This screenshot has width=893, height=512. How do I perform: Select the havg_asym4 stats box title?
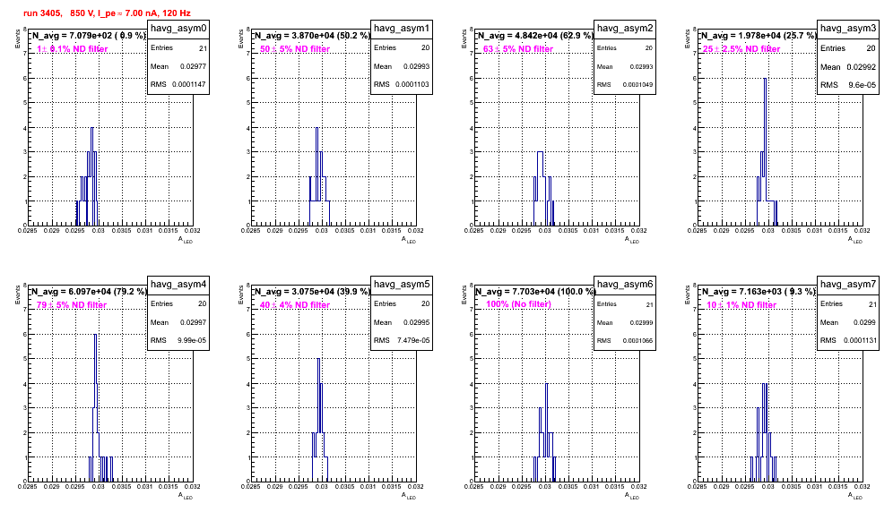178,285
